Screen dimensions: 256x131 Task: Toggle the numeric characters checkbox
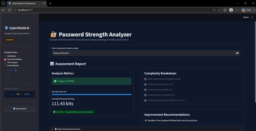[145, 95]
